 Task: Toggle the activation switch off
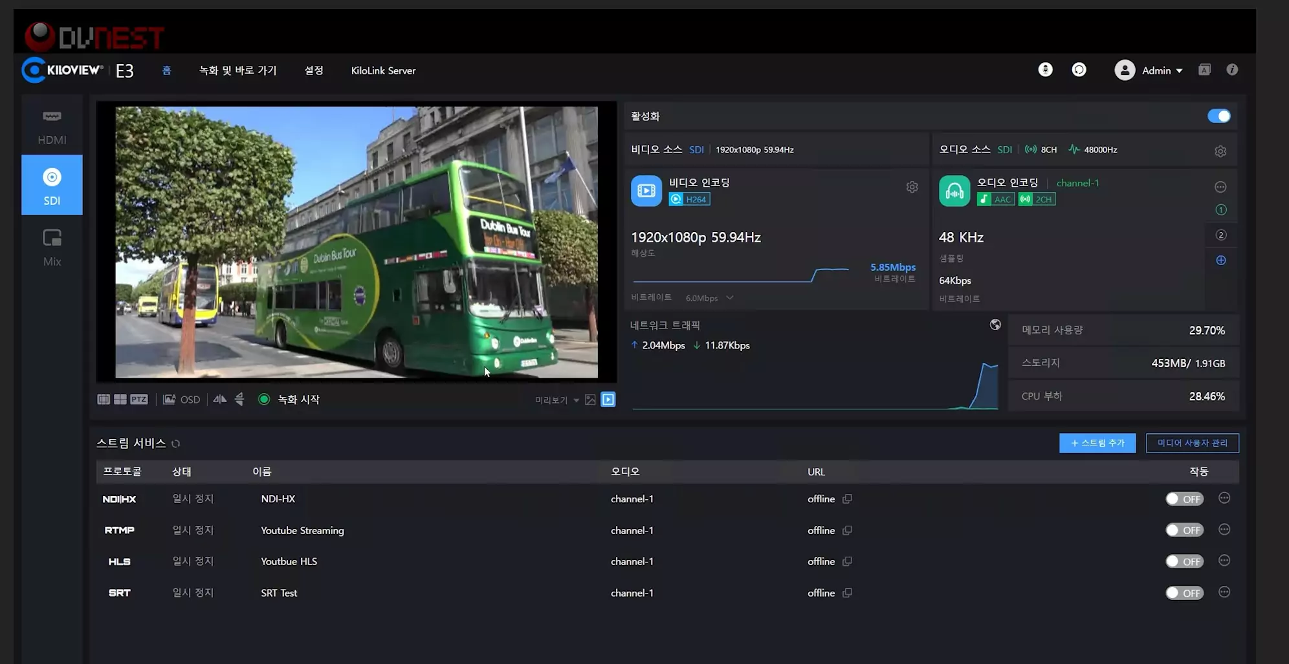pyautogui.click(x=1218, y=116)
